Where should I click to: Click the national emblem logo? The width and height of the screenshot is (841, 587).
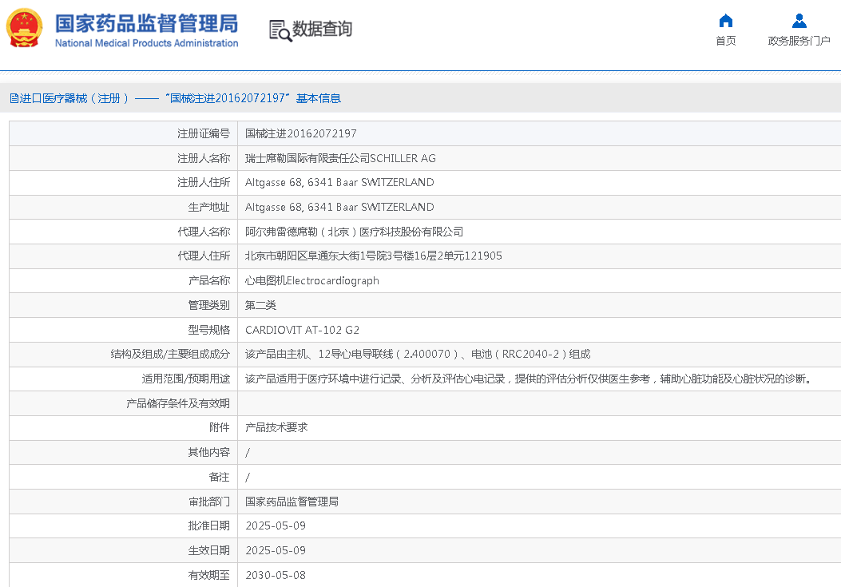[24, 28]
